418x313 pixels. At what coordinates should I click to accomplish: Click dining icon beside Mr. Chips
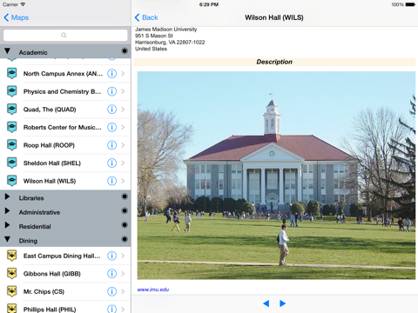click(11, 291)
